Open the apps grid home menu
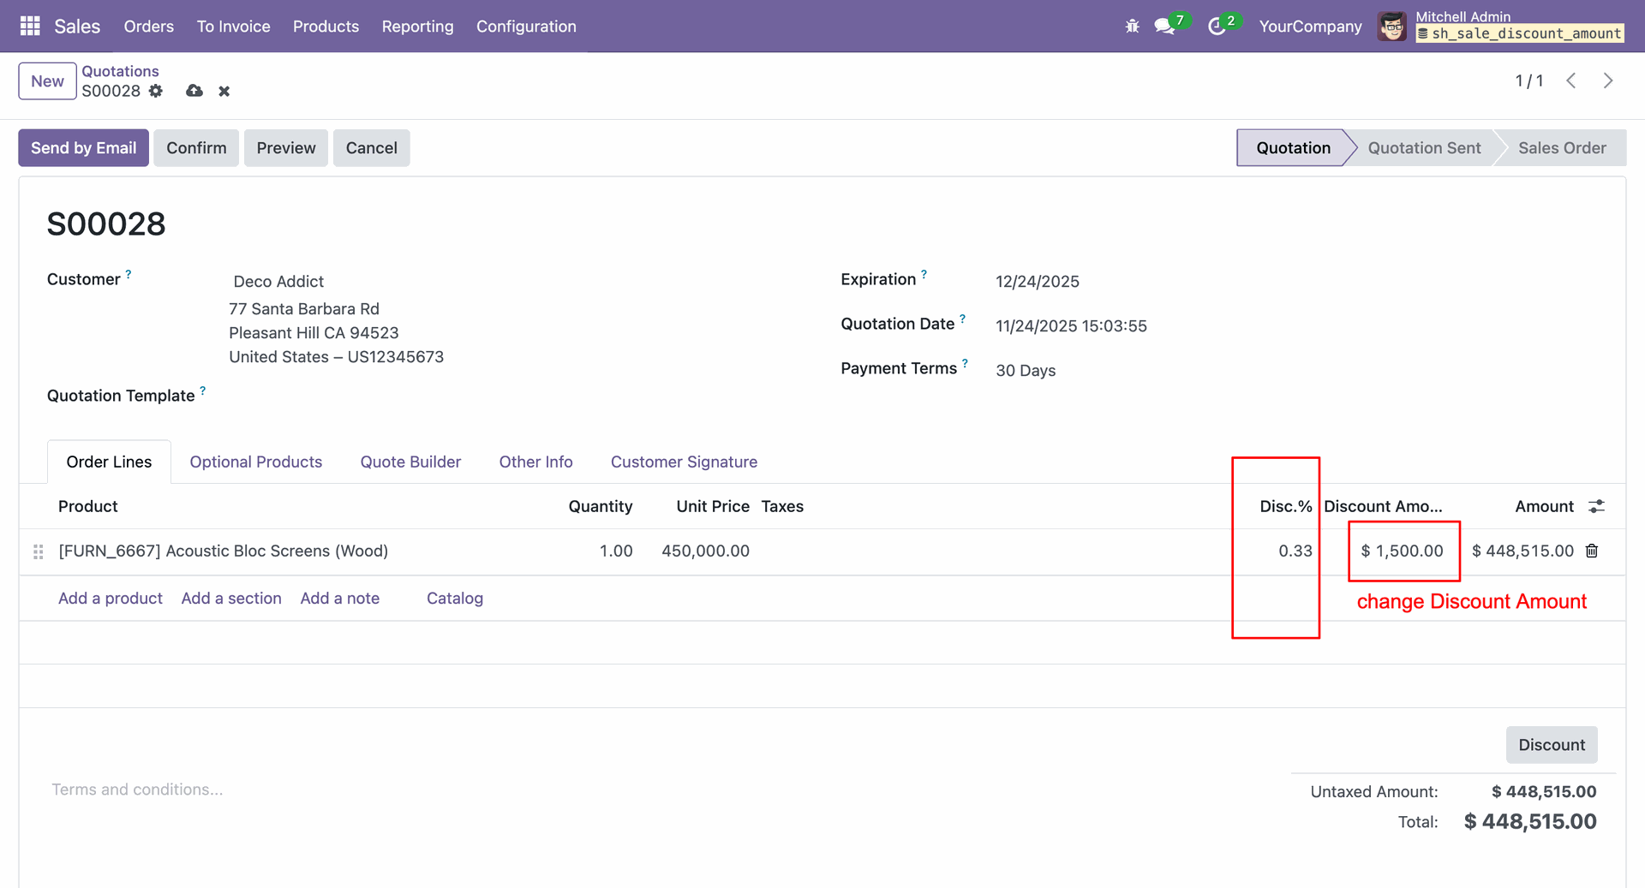Screen dimensions: 1645x888 [x=30, y=27]
